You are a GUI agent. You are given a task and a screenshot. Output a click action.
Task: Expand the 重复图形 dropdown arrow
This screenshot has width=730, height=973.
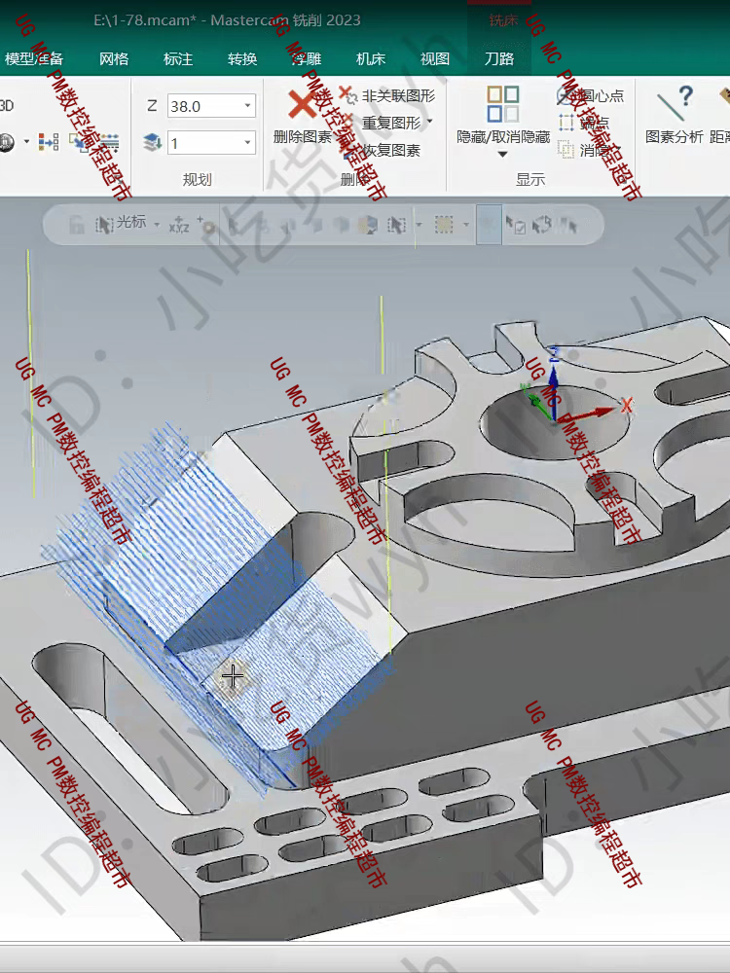pyautogui.click(x=429, y=122)
